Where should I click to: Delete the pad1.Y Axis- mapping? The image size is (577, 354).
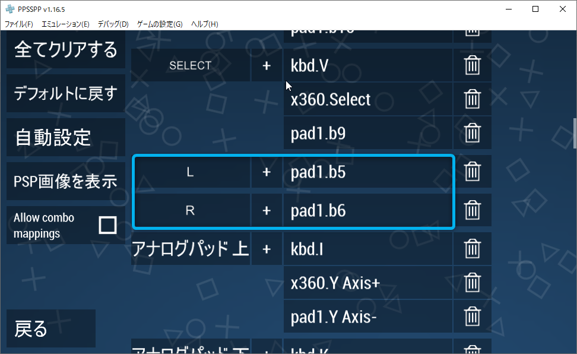point(472,316)
